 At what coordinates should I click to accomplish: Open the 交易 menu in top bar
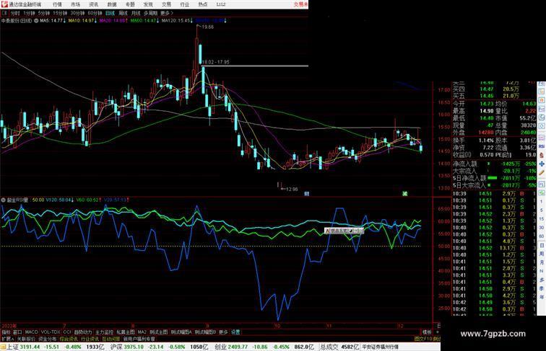(x=166, y=4)
